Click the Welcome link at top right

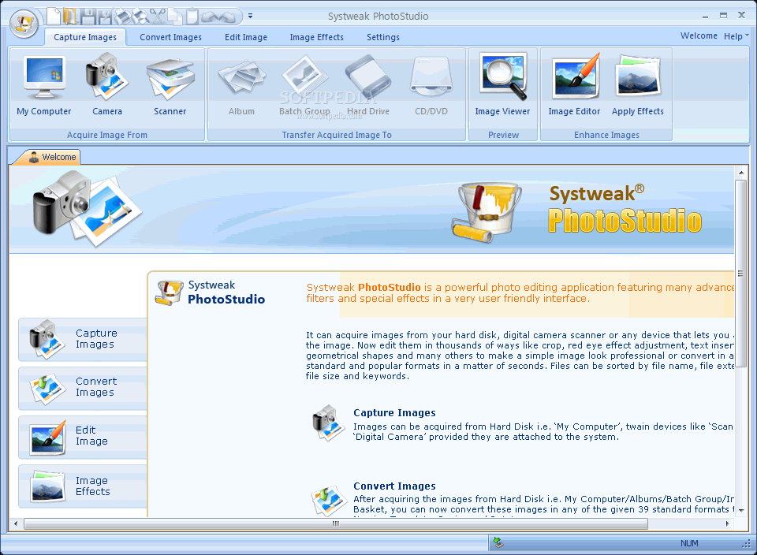pos(699,35)
